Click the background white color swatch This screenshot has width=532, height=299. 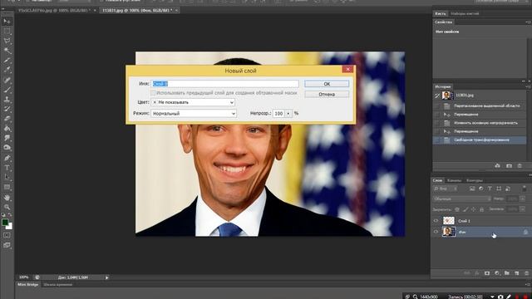tap(10, 226)
